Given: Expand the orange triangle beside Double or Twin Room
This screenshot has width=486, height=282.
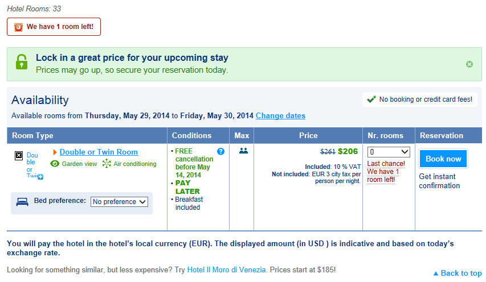Looking at the screenshot, I should (55, 152).
